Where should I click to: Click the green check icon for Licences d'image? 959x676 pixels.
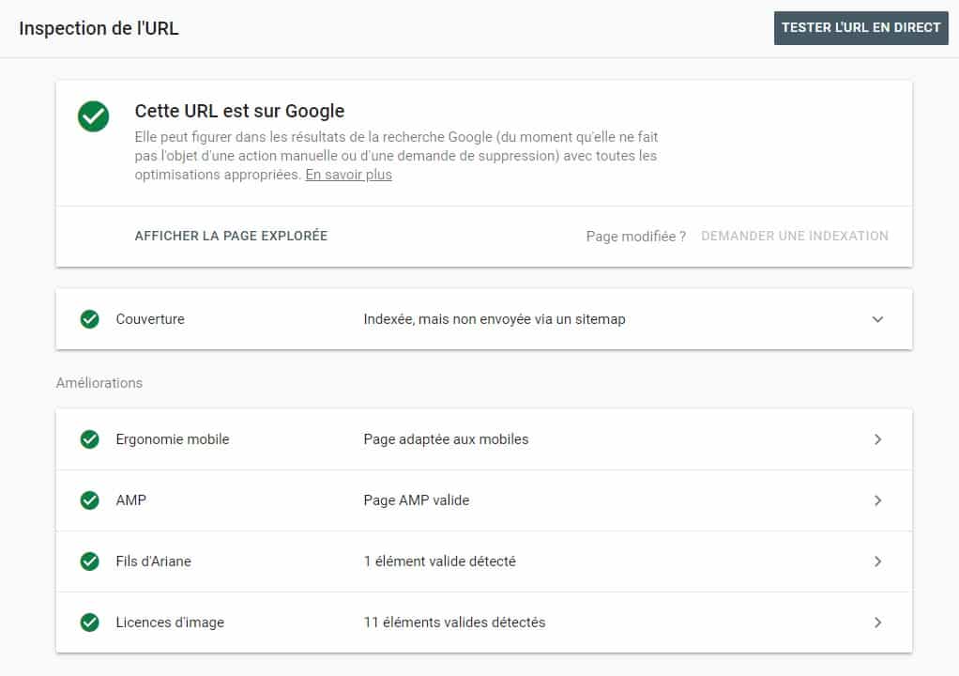(89, 622)
